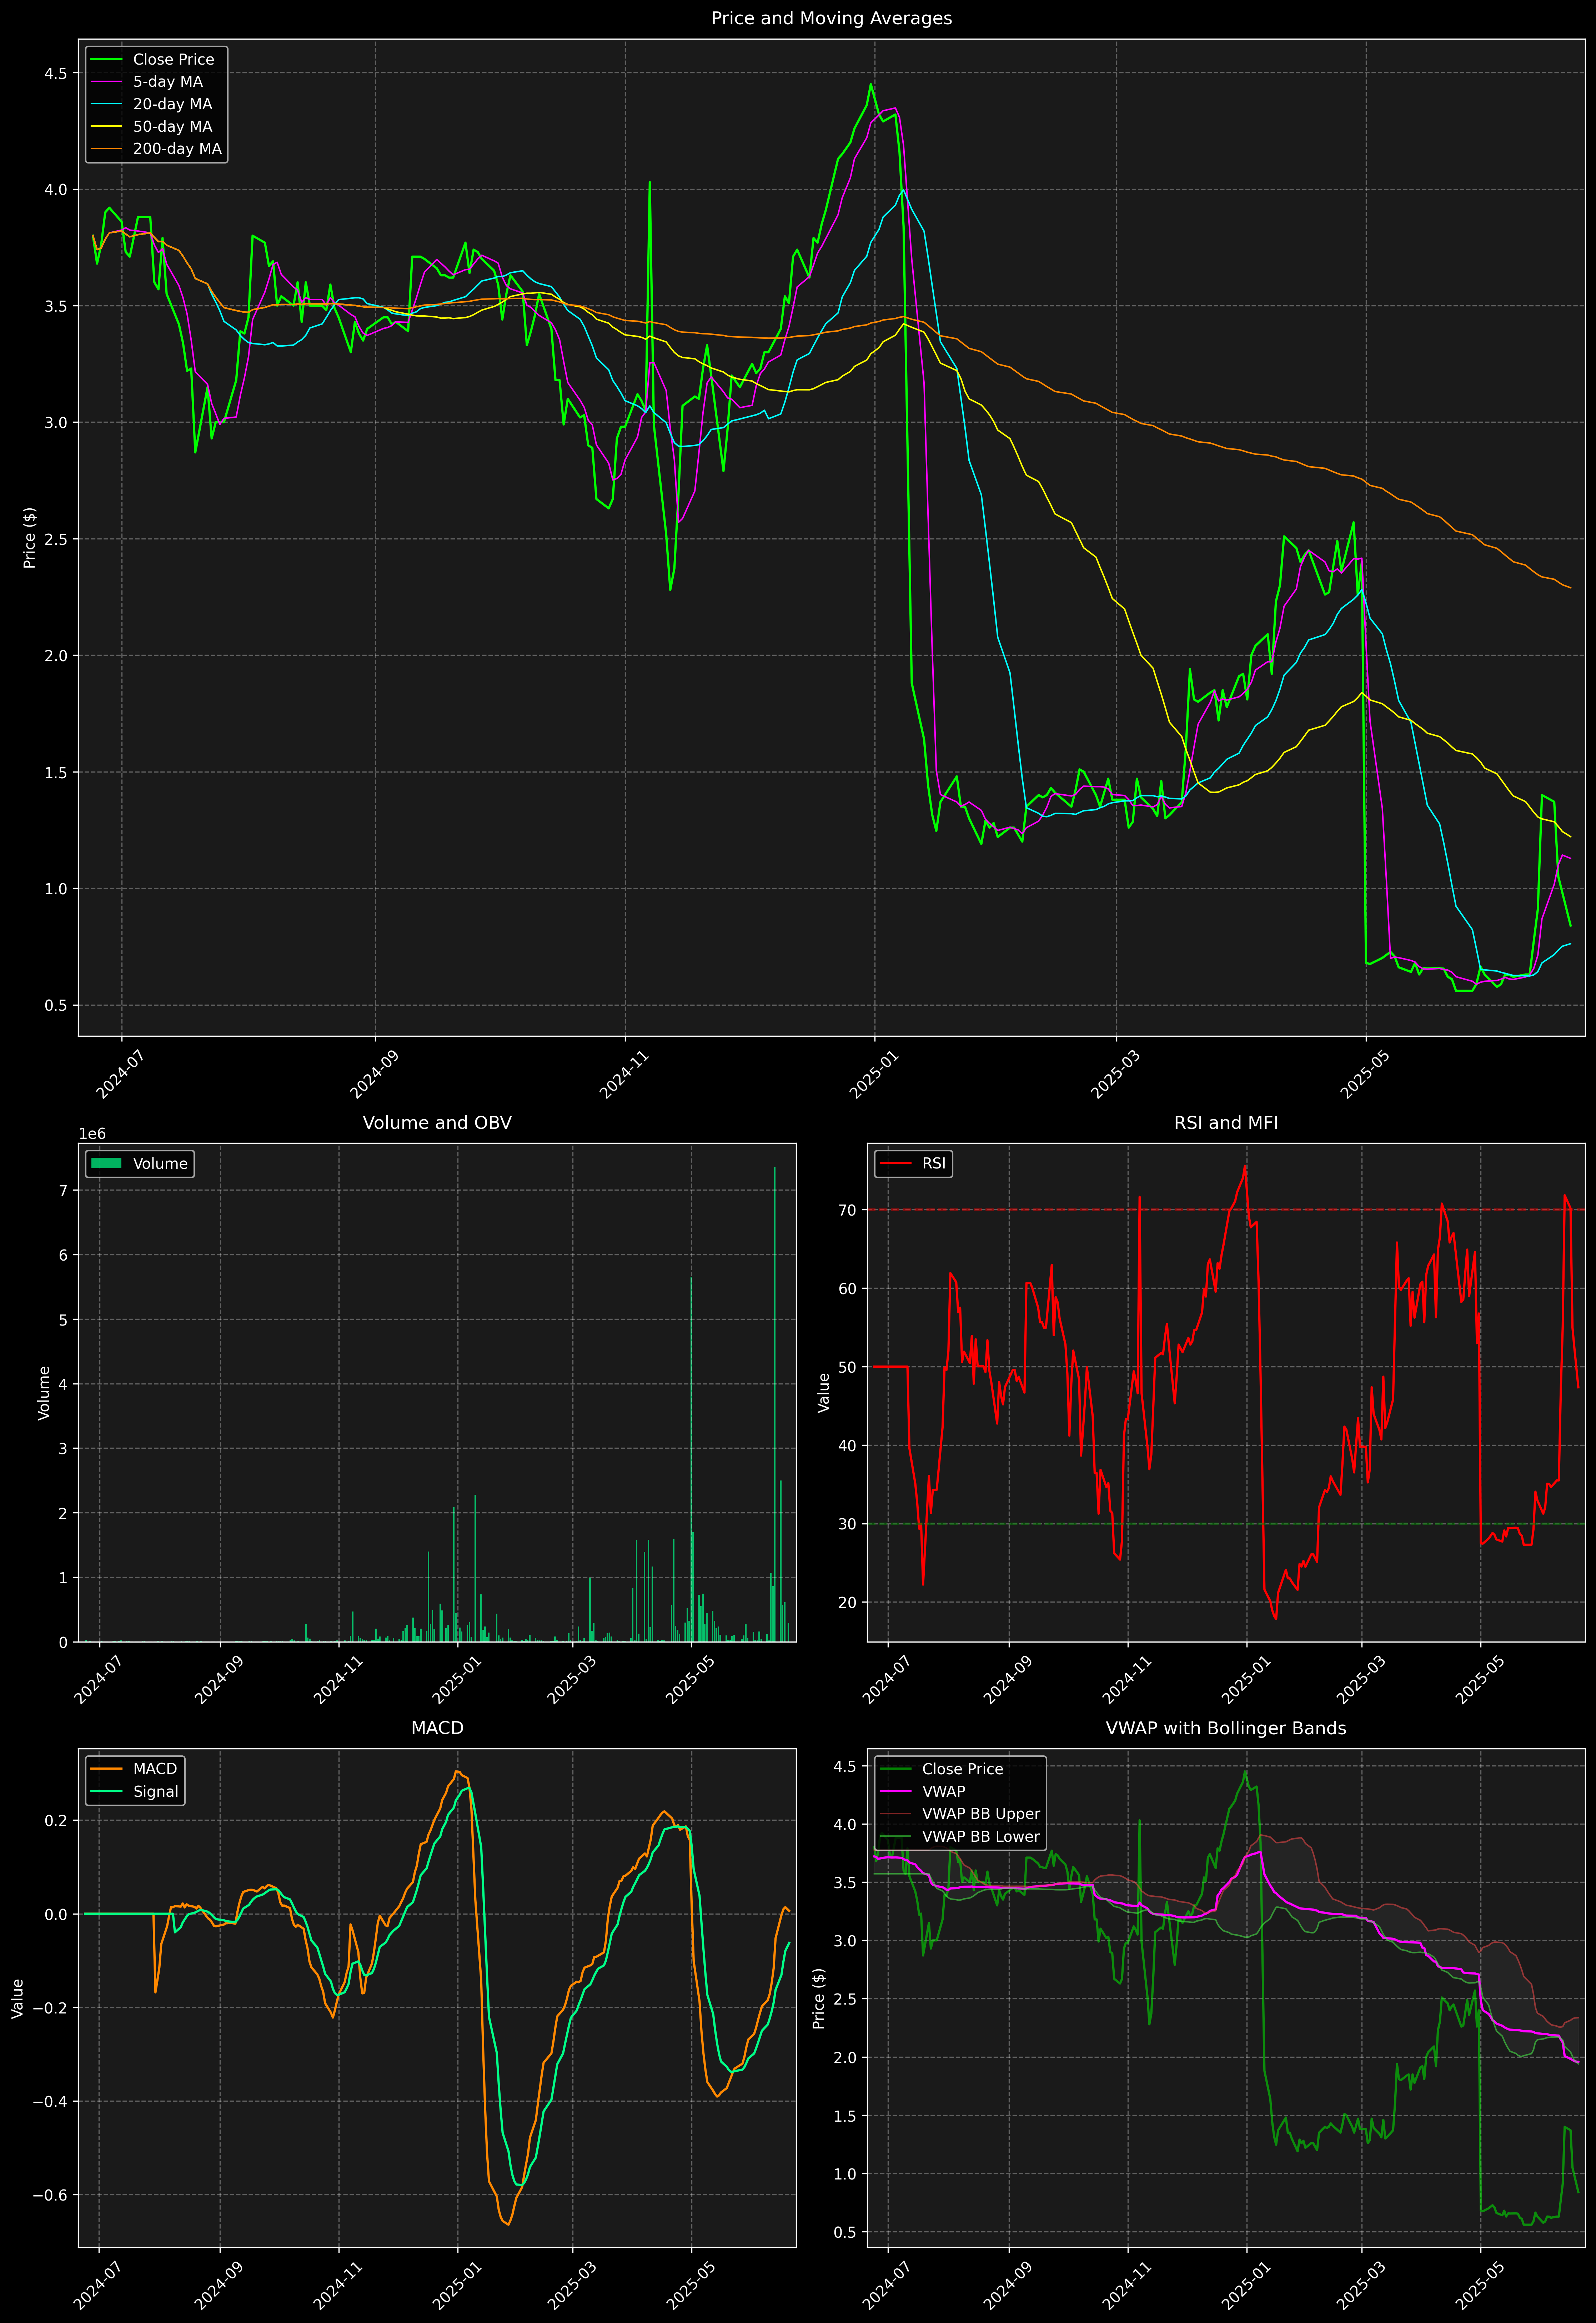Click the "VWAP with Bollinger Bands" title
This screenshot has height=2323, width=1596.
point(1226,1728)
